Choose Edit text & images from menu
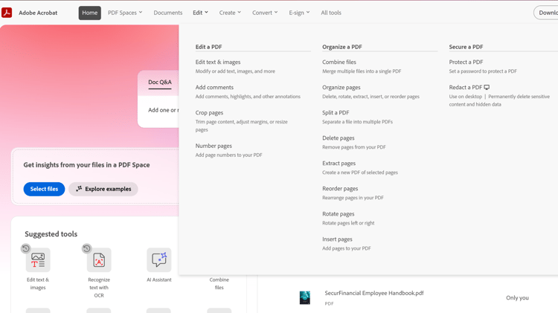The image size is (558, 313). [218, 62]
